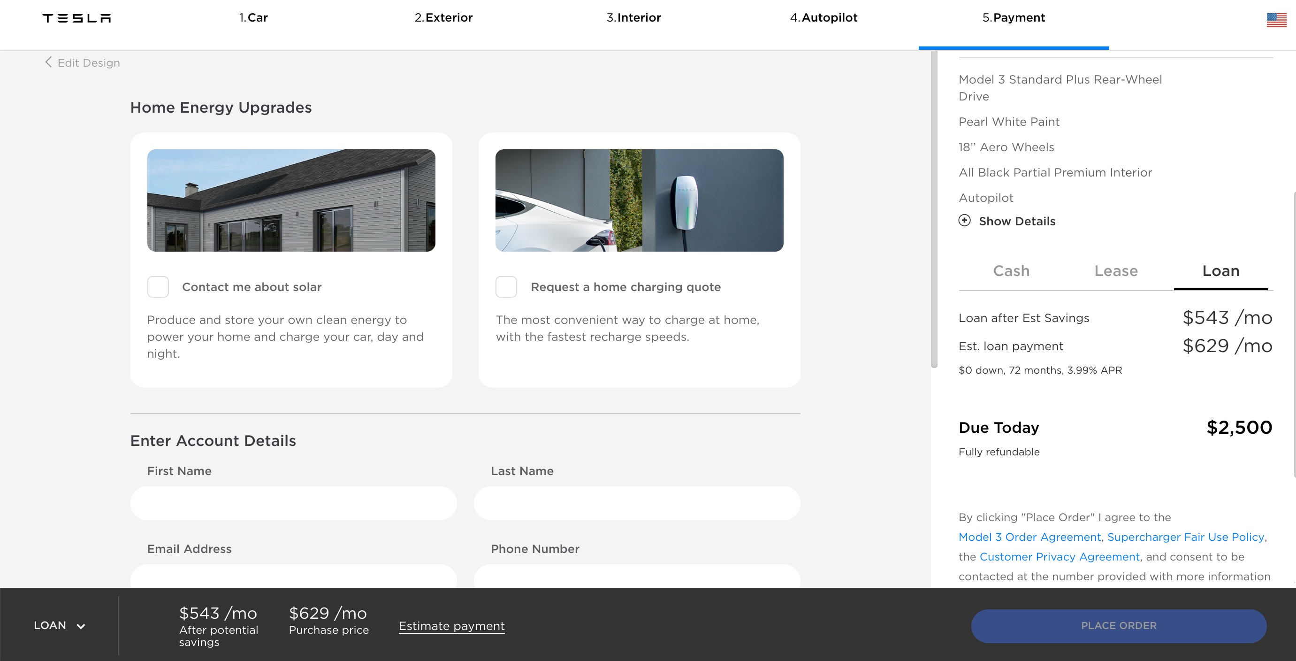This screenshot has height=661, width=1296.
Task: Click the First Name input field
Action: pyautogui.click(x=294, y=503)
